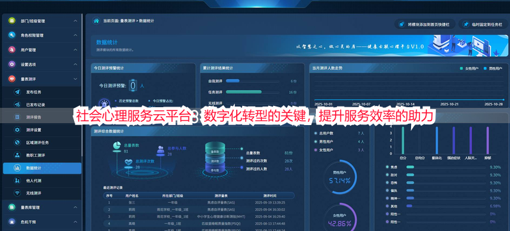Click the 设置选项 gear icon
This screenshot has width=510, height=231.
(11, 64)
